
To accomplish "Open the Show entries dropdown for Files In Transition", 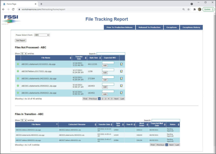I will (x=24, y=120).
